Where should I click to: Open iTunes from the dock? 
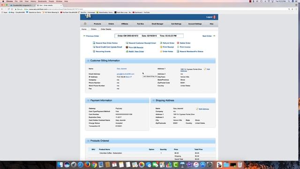point(196,165)
